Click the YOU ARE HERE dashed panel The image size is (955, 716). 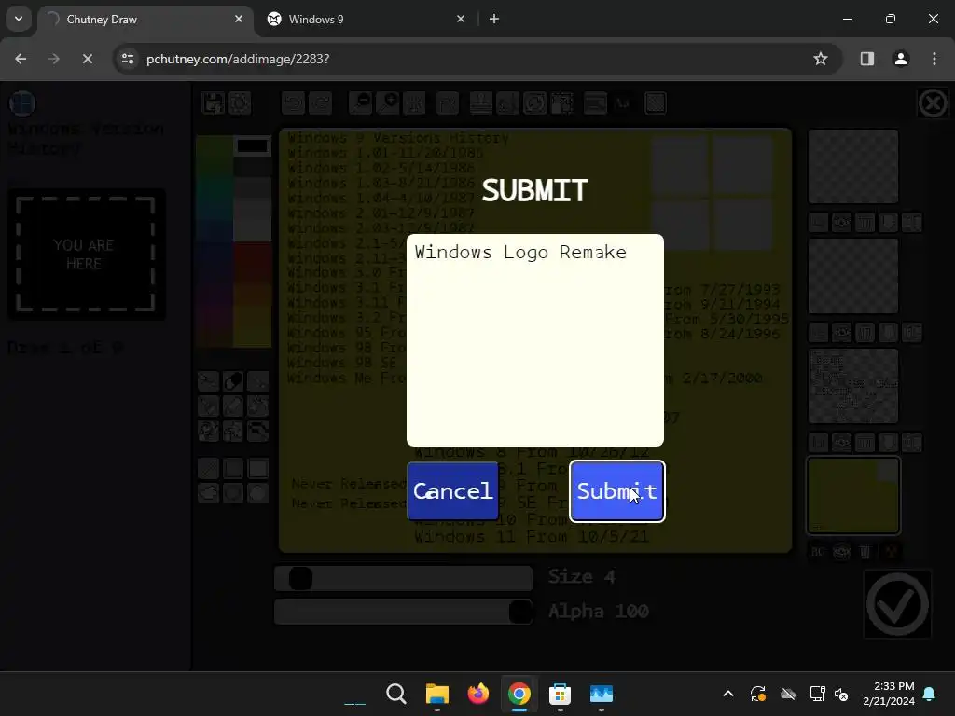tap(85, 255)
